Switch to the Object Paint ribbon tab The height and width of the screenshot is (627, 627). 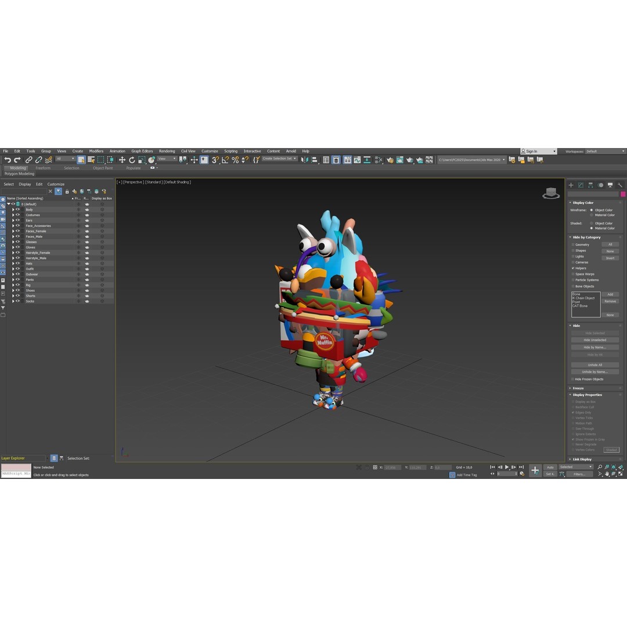103,168
